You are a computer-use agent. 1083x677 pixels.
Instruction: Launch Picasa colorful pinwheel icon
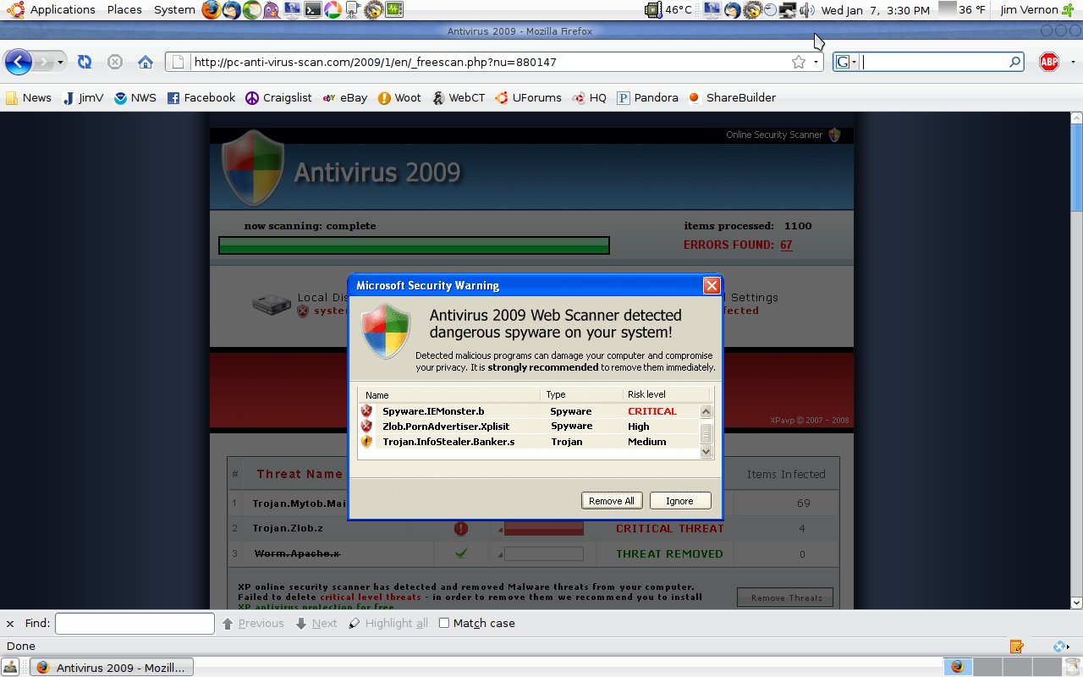(333, 10)
